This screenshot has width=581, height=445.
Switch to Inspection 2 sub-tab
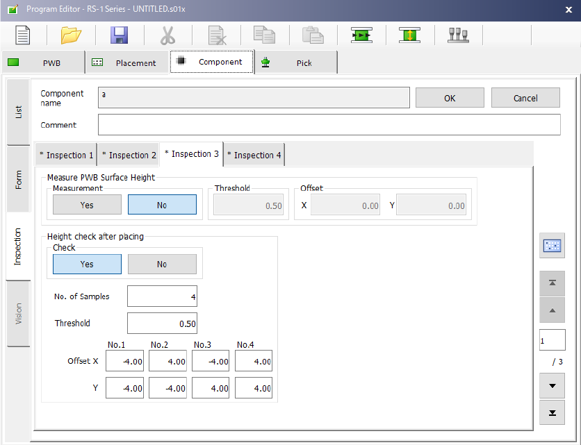click(x=129, y=155)
